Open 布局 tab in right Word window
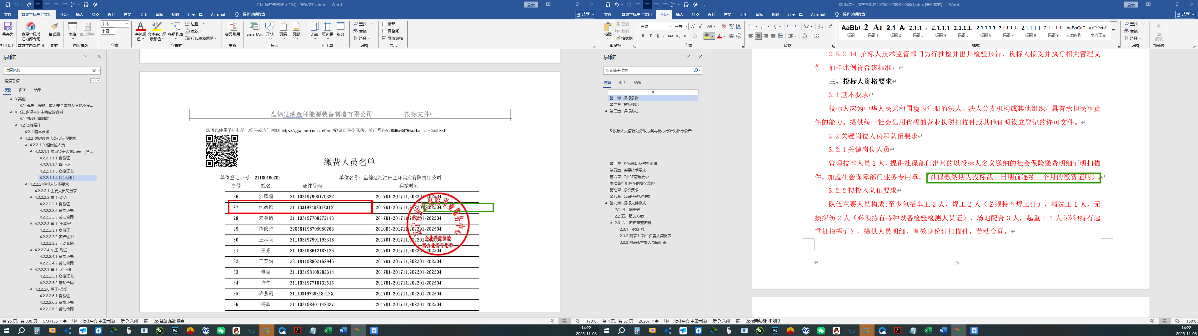Viewport: 1198px width, 336px height. [727, 14]
